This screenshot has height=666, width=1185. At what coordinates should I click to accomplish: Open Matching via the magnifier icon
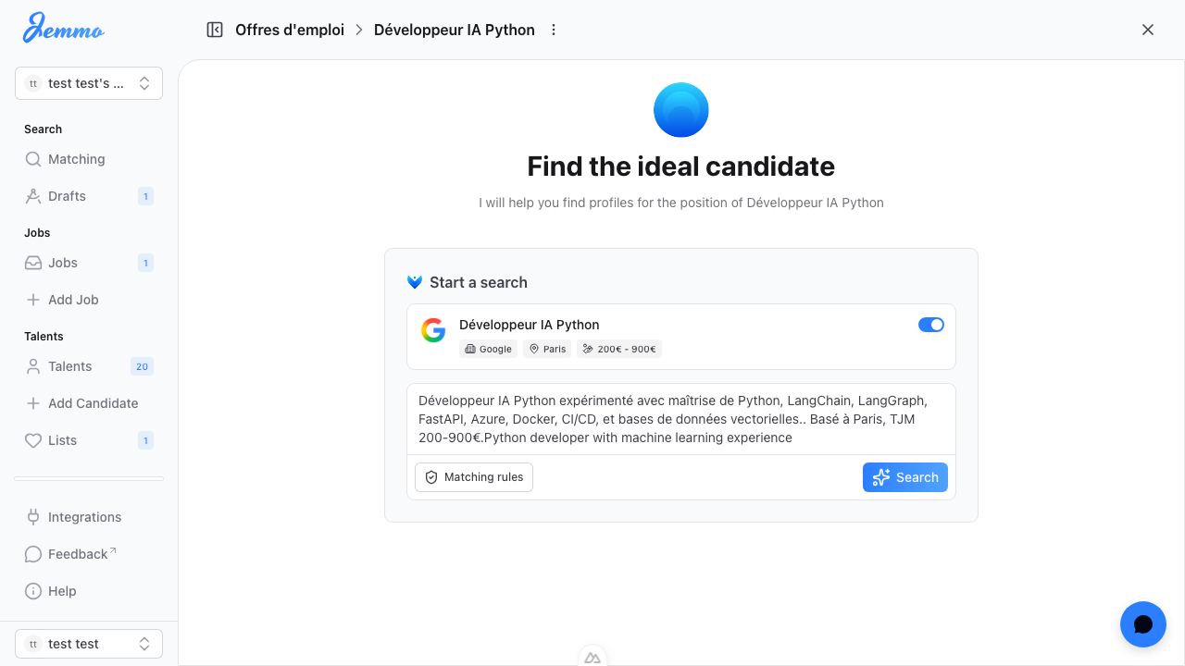click(x=32, y=159)
